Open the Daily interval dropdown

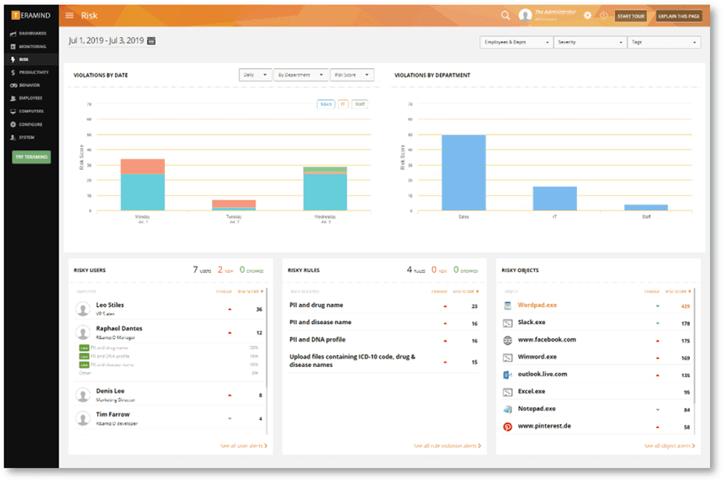pos(255,75)
